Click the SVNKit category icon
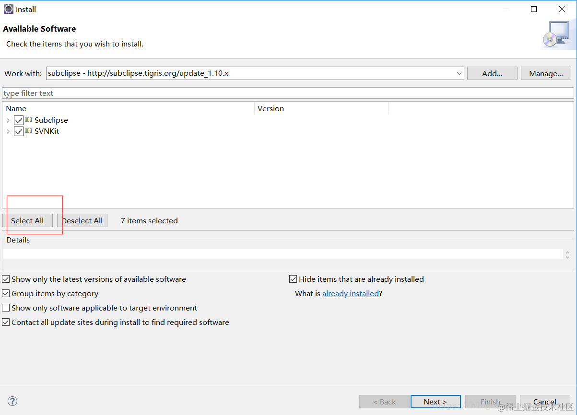Viewport: 577px width, 415px height. pyautogui.click(x=28, y=131)
